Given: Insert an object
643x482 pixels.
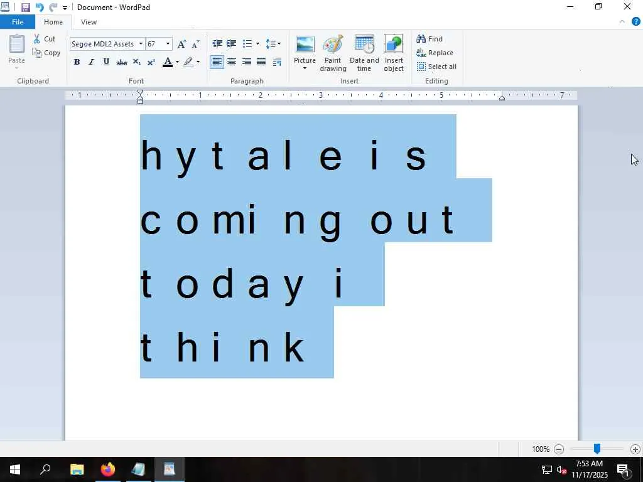Looking at the screenshot, I should pos(394,53).
